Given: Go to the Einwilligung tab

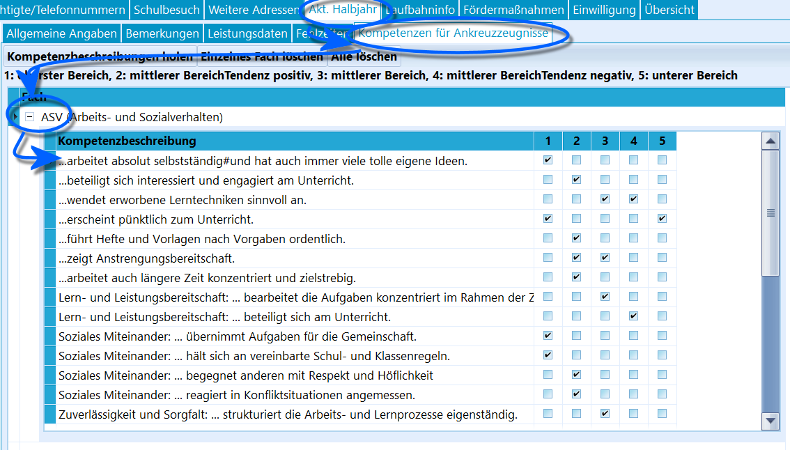Looking at the screenshot, I should click(x=604, y=10).
